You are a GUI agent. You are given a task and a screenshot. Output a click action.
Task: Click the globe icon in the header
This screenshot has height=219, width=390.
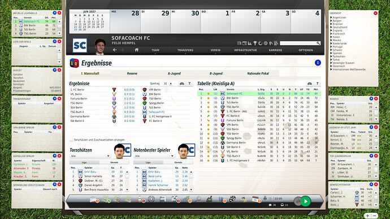(x=266, y=43)
